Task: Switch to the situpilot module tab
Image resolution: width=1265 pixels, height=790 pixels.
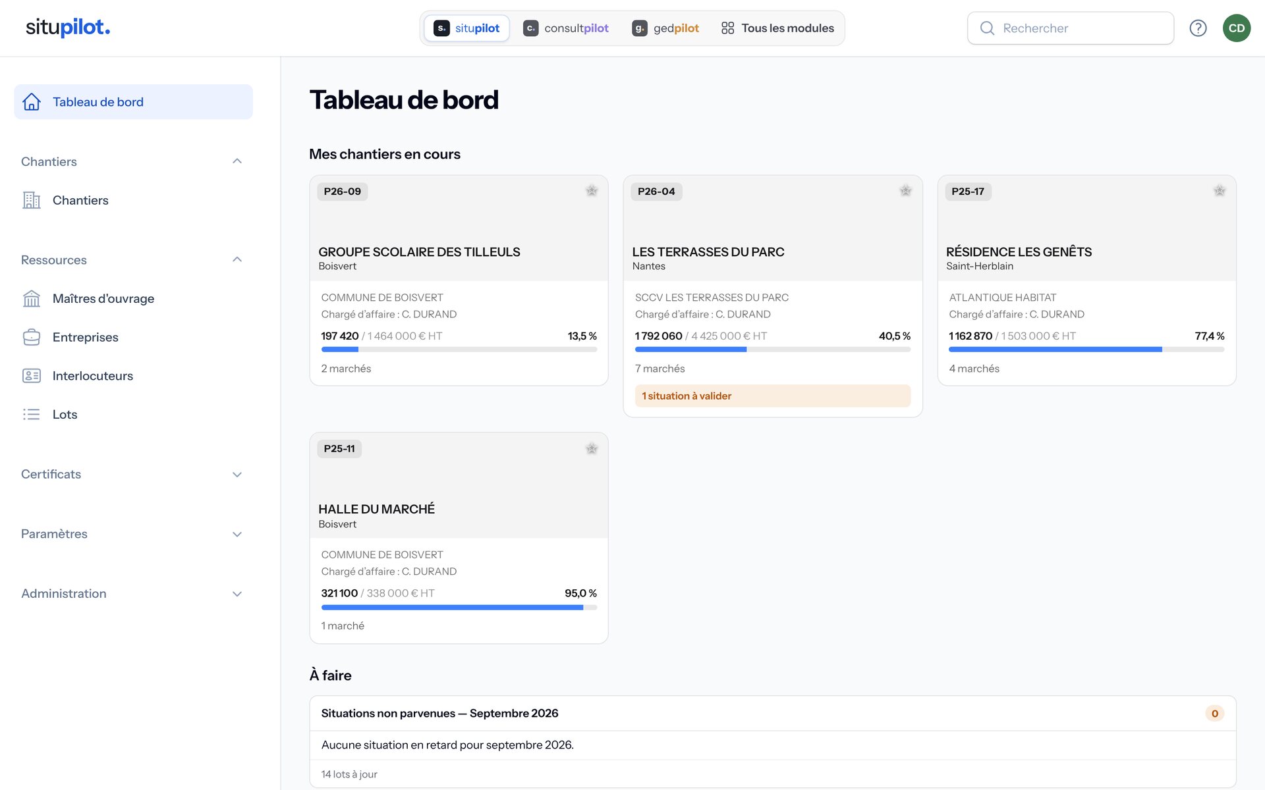Action: click(x=466, y=28)
